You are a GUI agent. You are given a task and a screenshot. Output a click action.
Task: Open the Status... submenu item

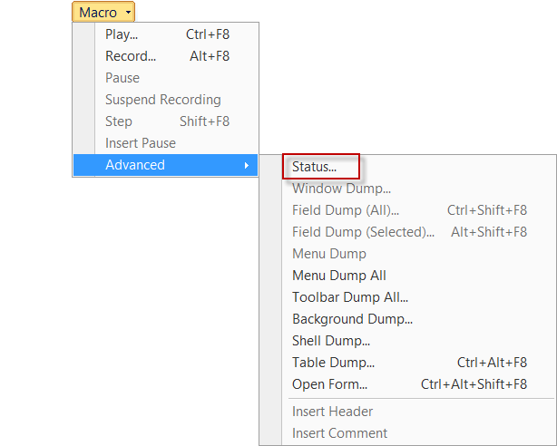tap(314, 167)
